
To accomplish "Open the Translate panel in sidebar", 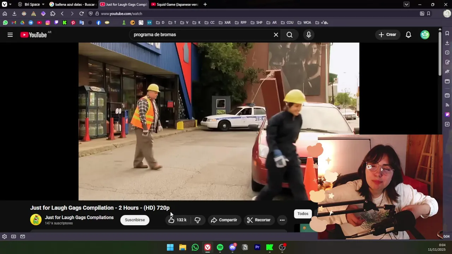I will click(447, 72).
